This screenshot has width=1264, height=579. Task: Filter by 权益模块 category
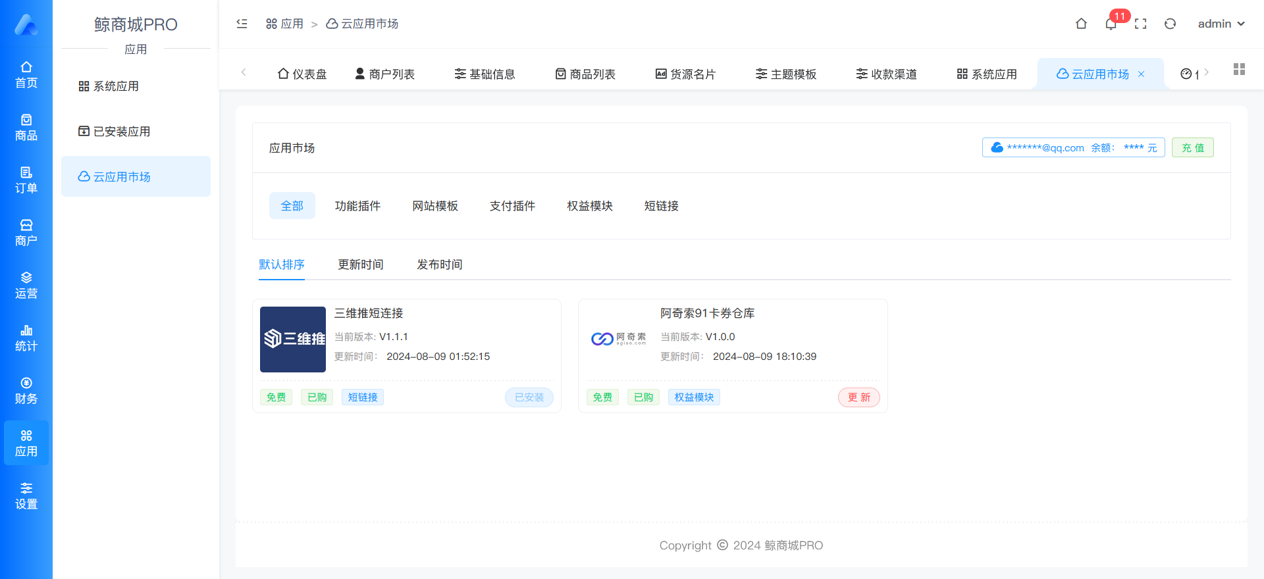[x=590, y=206]
